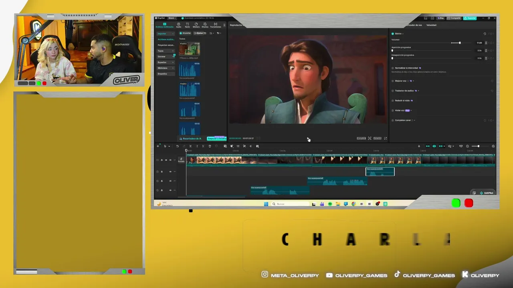Expand the Mejorar voz options arrow

tap(413, 81)
